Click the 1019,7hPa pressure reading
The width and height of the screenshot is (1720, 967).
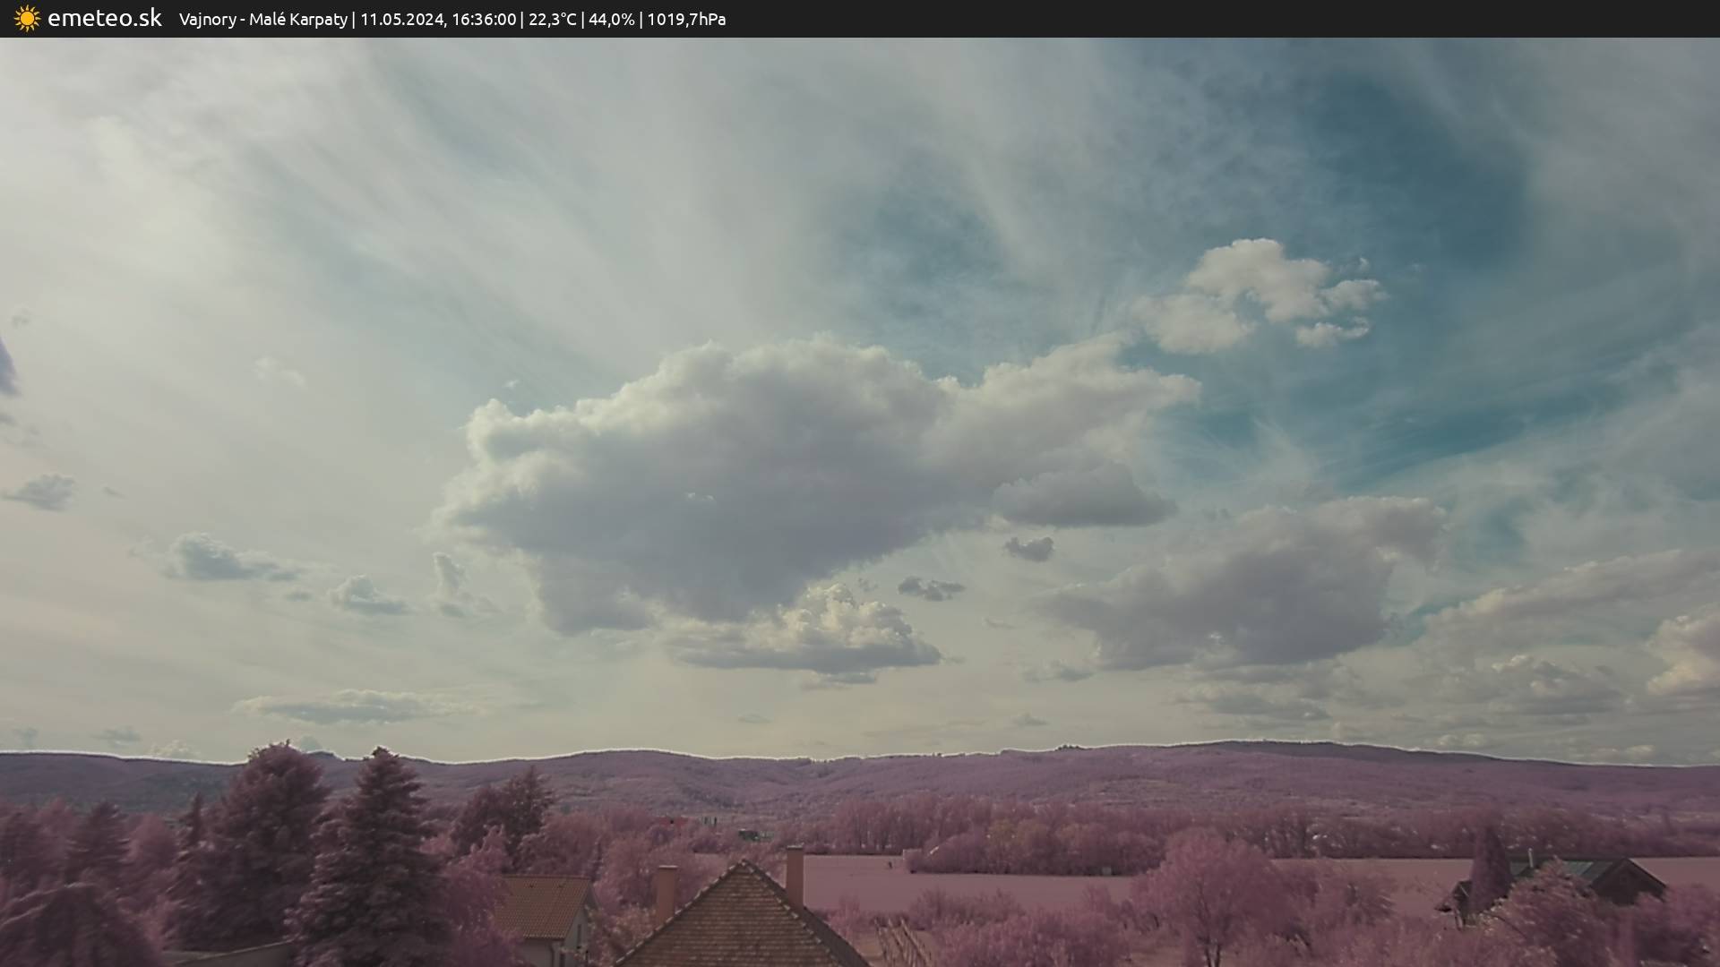point(686,20)
